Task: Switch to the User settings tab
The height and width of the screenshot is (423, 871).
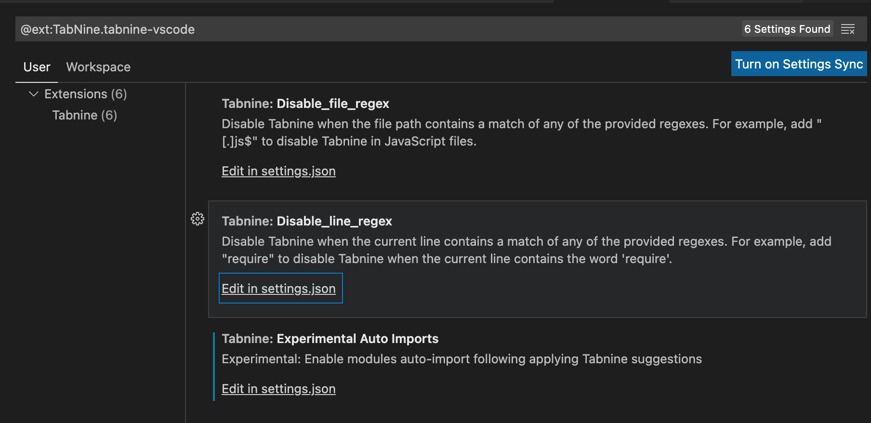Action: 37,67
